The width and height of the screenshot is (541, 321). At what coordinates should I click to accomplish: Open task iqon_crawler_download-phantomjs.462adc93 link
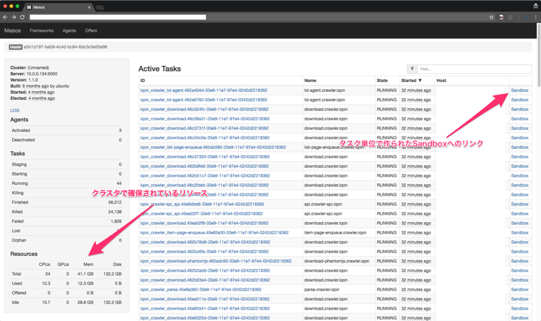216,261
